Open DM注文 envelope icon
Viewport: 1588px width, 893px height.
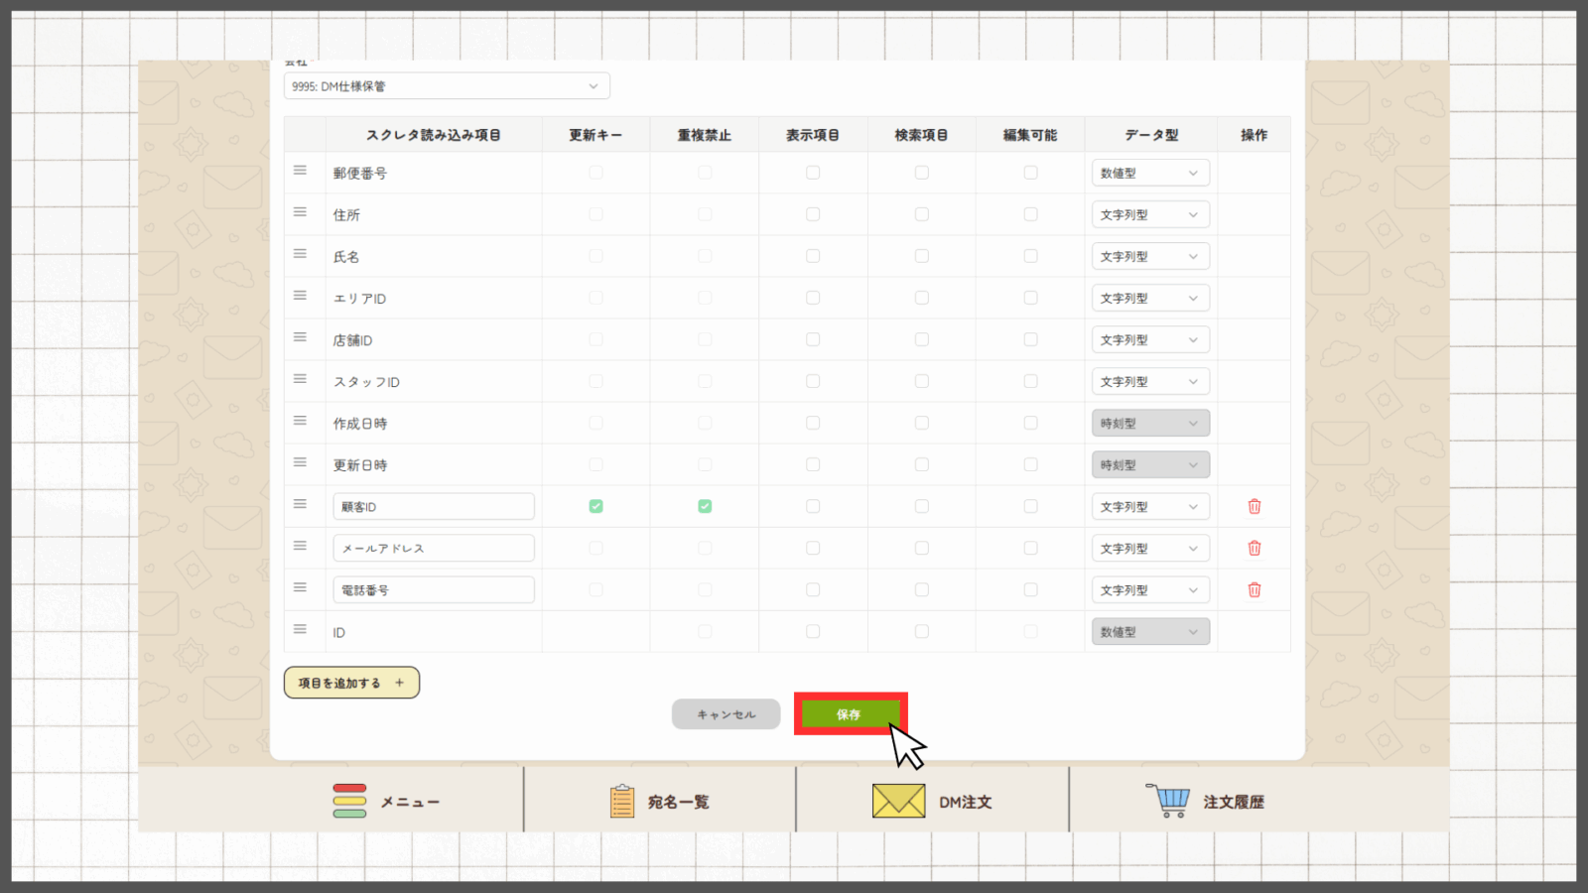(x=898, y=801)
